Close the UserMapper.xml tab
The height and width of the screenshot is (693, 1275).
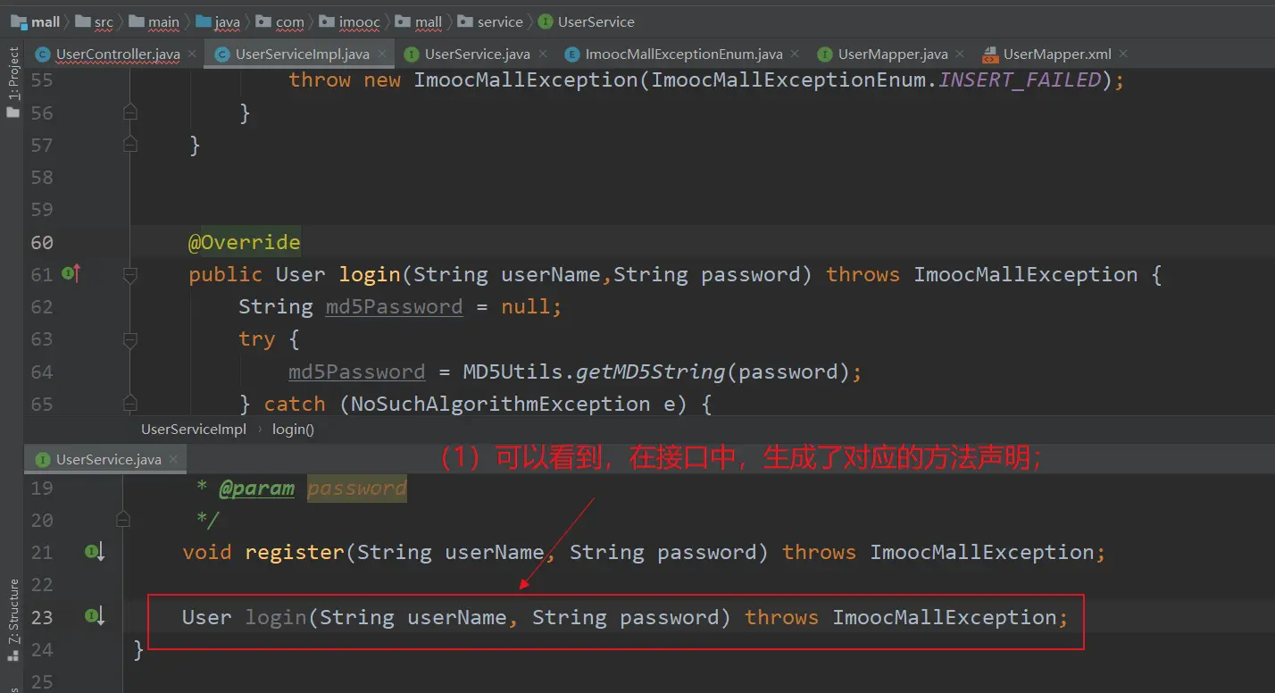point(1123,54)
